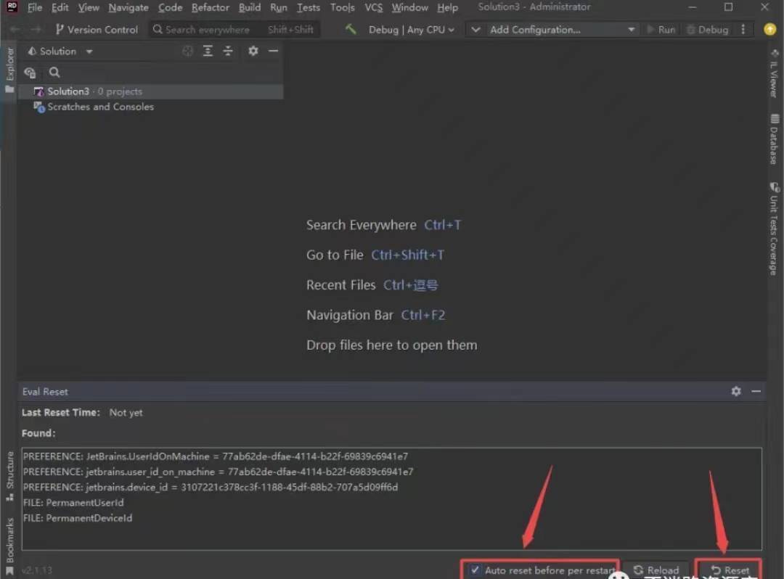The width and height of the screenshot is (784, 579).
Task: Click the explorer search magnifier icon
Action: click(54, 73)
